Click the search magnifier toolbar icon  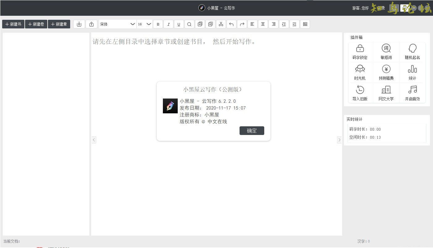click(x=189, y=24)
